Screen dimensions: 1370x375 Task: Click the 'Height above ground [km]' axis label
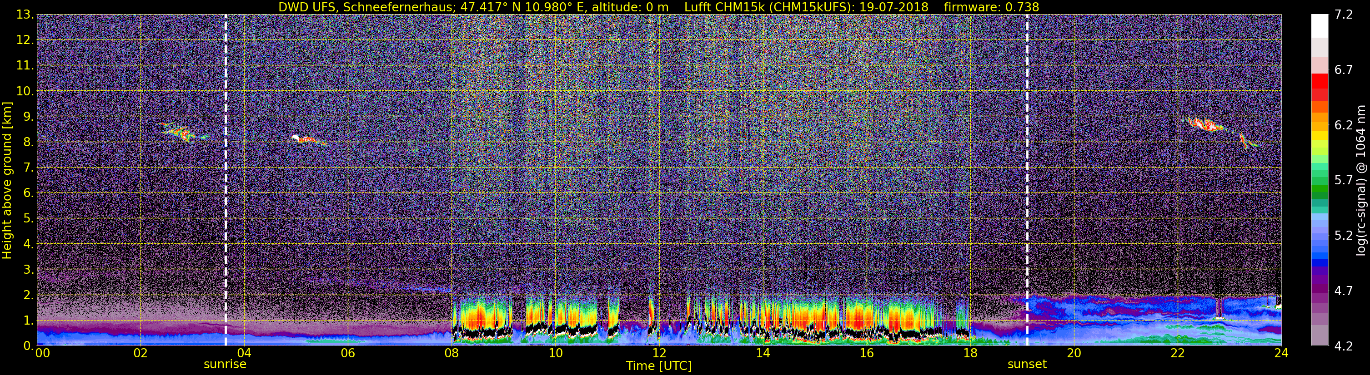click(x=7, y=180)
